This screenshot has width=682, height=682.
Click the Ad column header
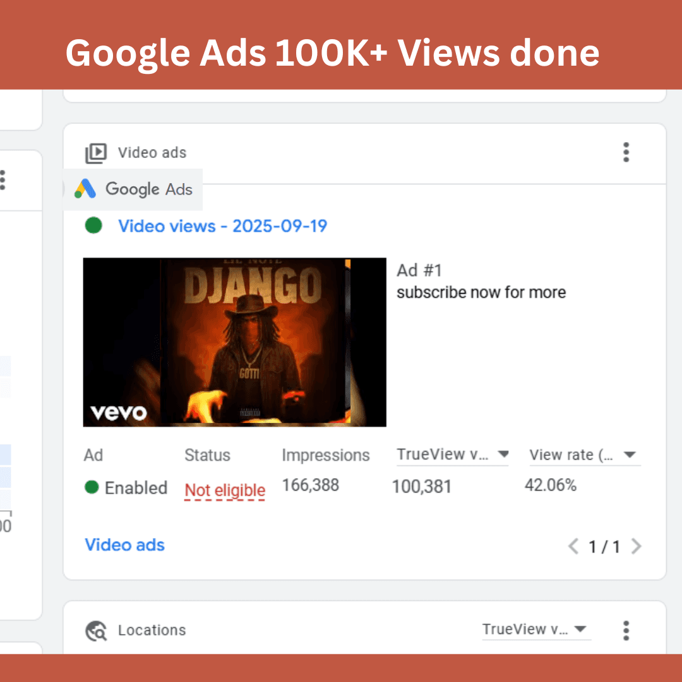pyautogui.click(x=93, y=455)
